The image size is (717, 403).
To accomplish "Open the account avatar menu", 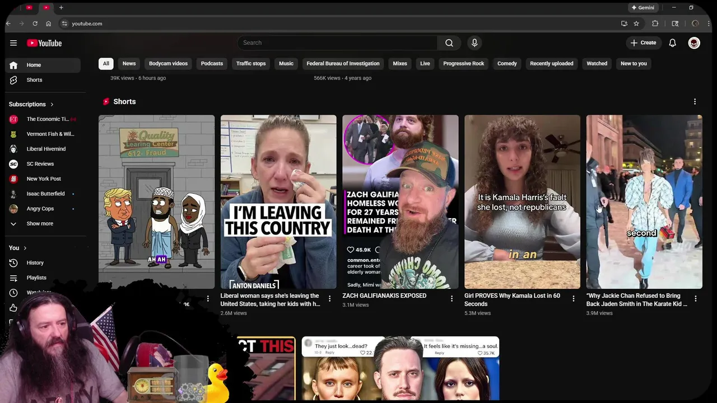I will pyautogui.click(x=694, y=43).
